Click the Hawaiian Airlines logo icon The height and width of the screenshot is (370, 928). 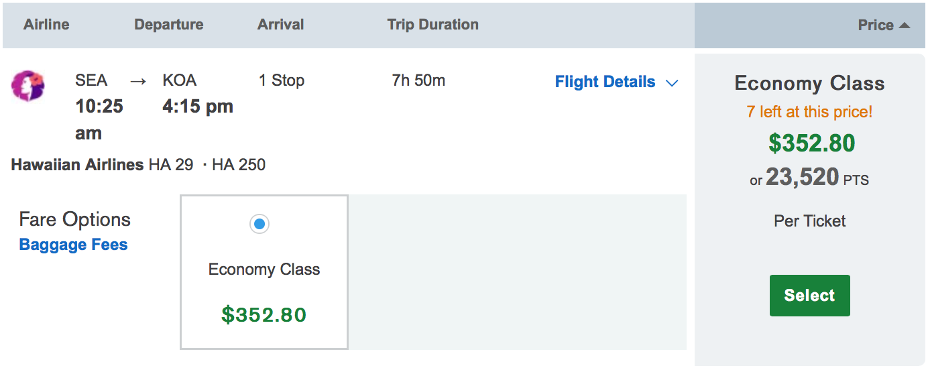[27, 86]
